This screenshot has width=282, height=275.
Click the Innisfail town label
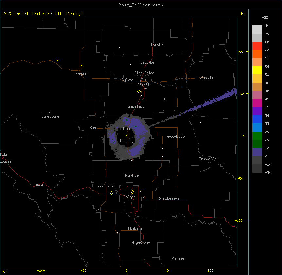pos(136,106)
